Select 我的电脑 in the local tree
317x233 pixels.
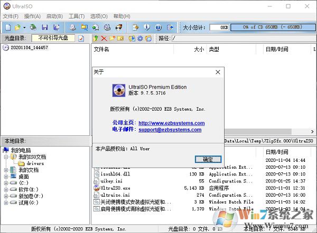tap(21, 150)
